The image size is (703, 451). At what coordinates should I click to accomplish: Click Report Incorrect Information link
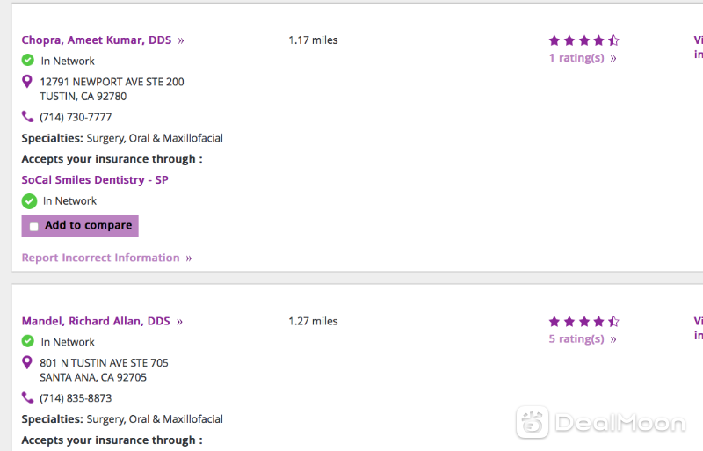point(100,258)
